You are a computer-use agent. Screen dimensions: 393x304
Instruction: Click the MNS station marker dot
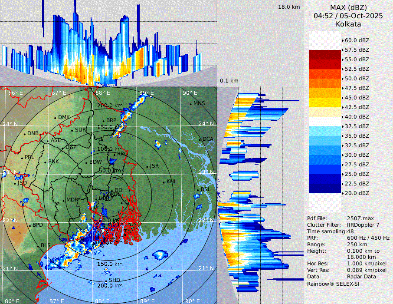coord(190,104)
